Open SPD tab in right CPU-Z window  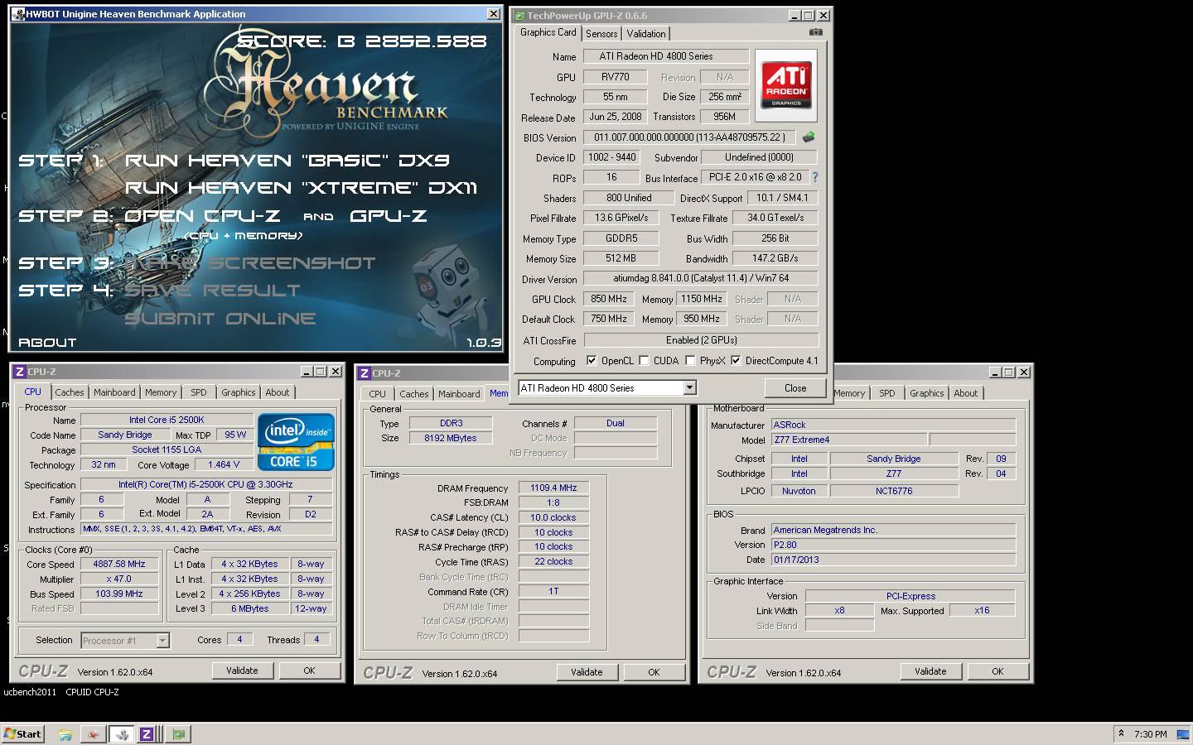(x=887, y=393)
